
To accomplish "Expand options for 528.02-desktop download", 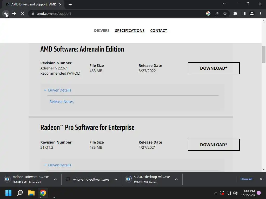I will [176, 179].
